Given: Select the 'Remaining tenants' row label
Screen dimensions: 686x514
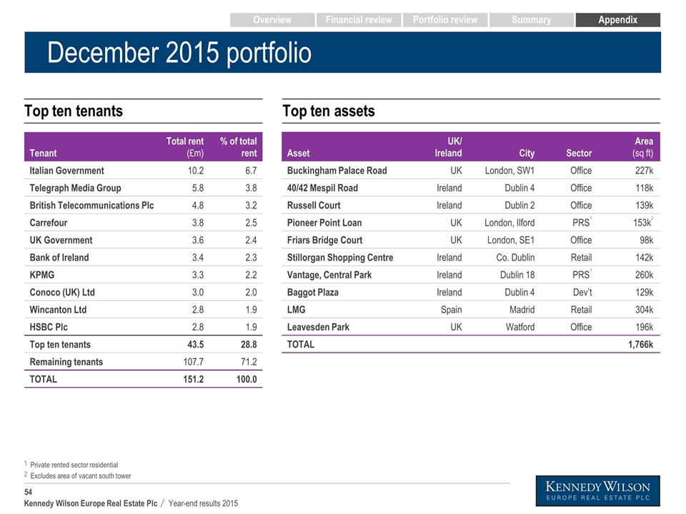Looking at the screenshot, I should (x=66, y=362).
